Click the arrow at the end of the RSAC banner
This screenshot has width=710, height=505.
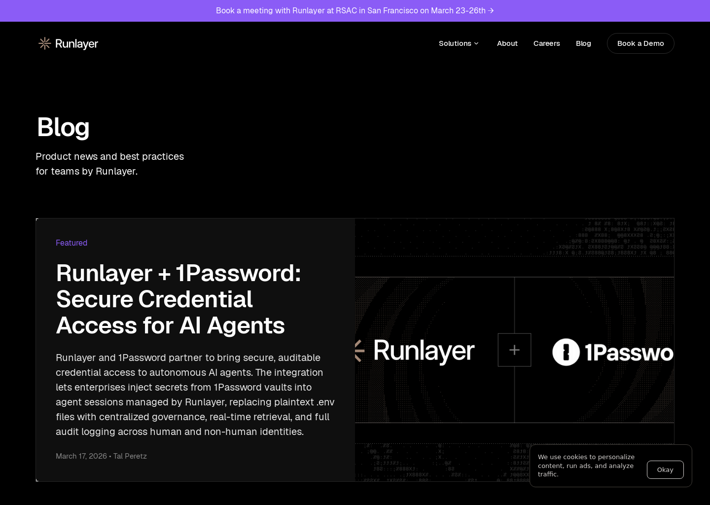pyautogui.click(x=491, y=10)
